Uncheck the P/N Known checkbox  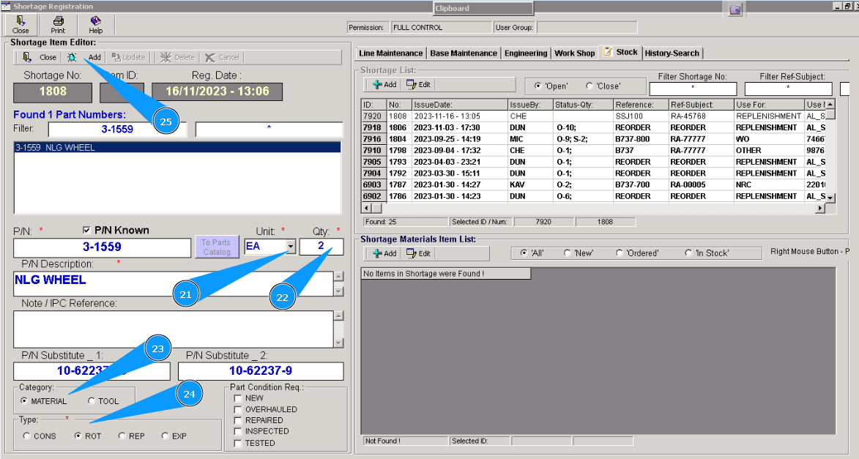coord(89,231)
